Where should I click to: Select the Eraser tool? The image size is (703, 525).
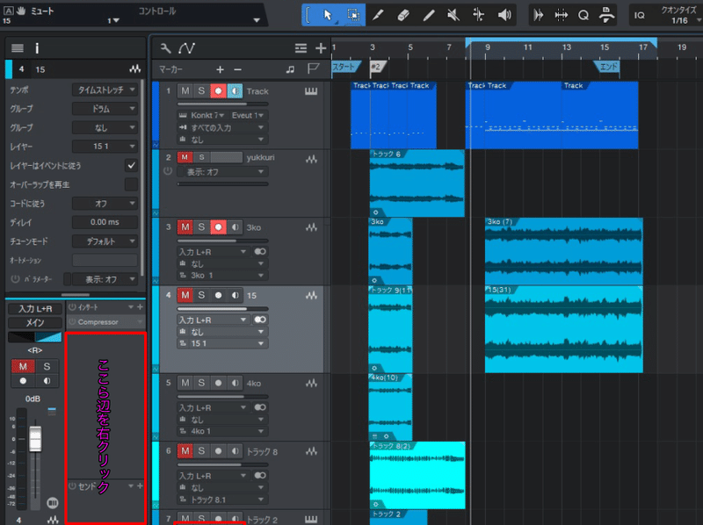click(x=403, y=15)
